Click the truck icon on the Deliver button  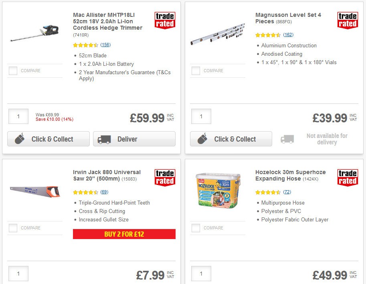coord(104,139)
